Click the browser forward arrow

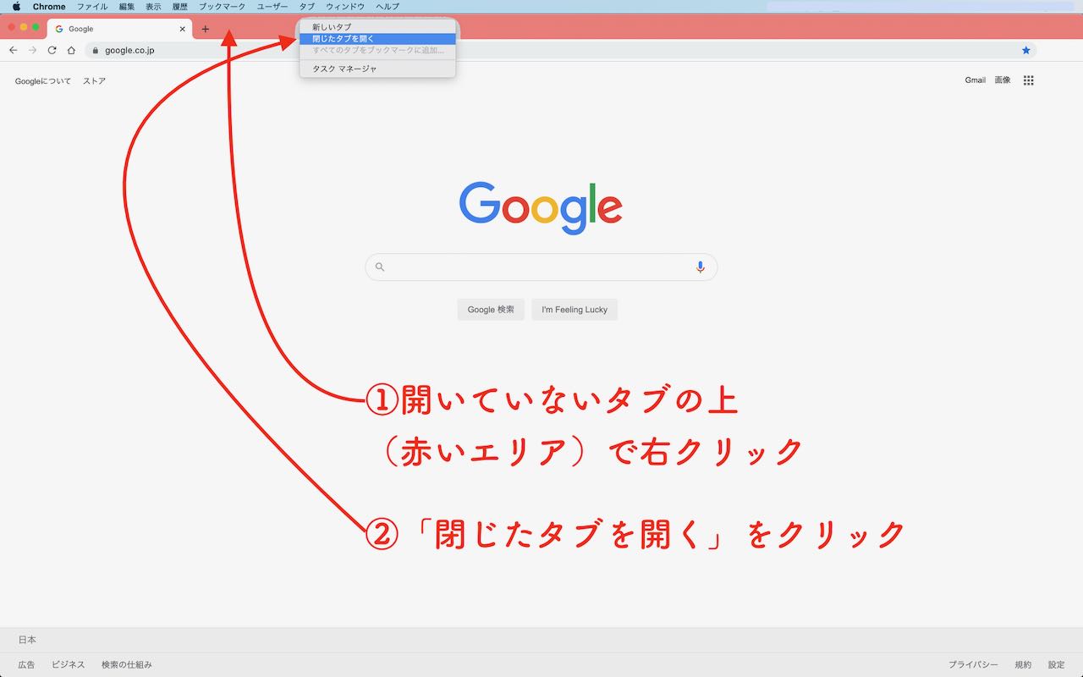pyautogui.click(x=32, y=50)
